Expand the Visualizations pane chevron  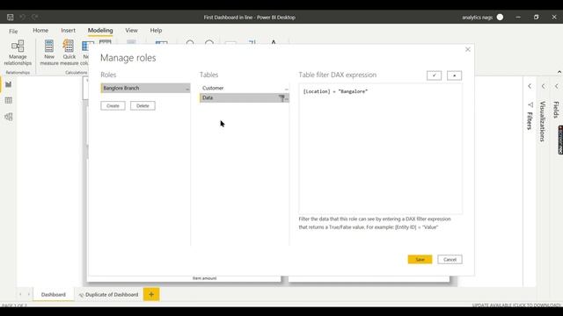[x=544, y=86]
